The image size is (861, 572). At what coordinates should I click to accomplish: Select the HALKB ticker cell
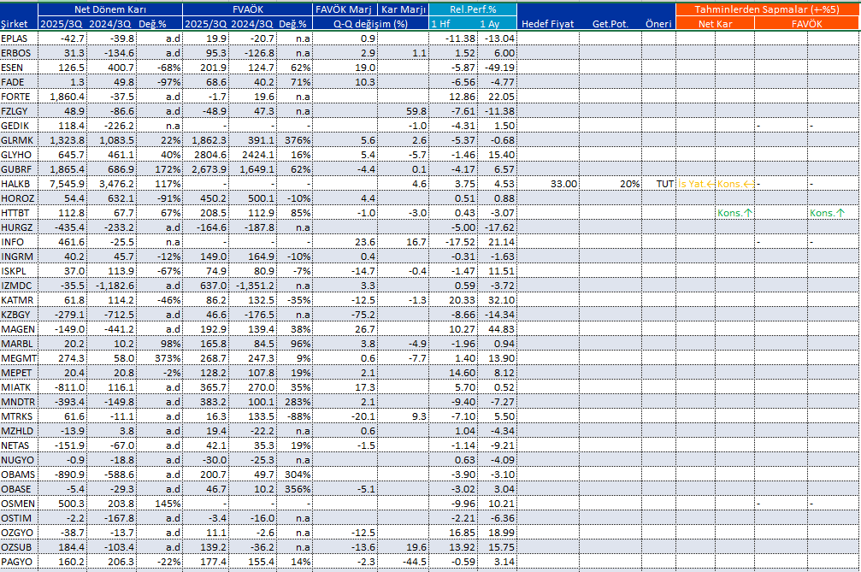17,184
